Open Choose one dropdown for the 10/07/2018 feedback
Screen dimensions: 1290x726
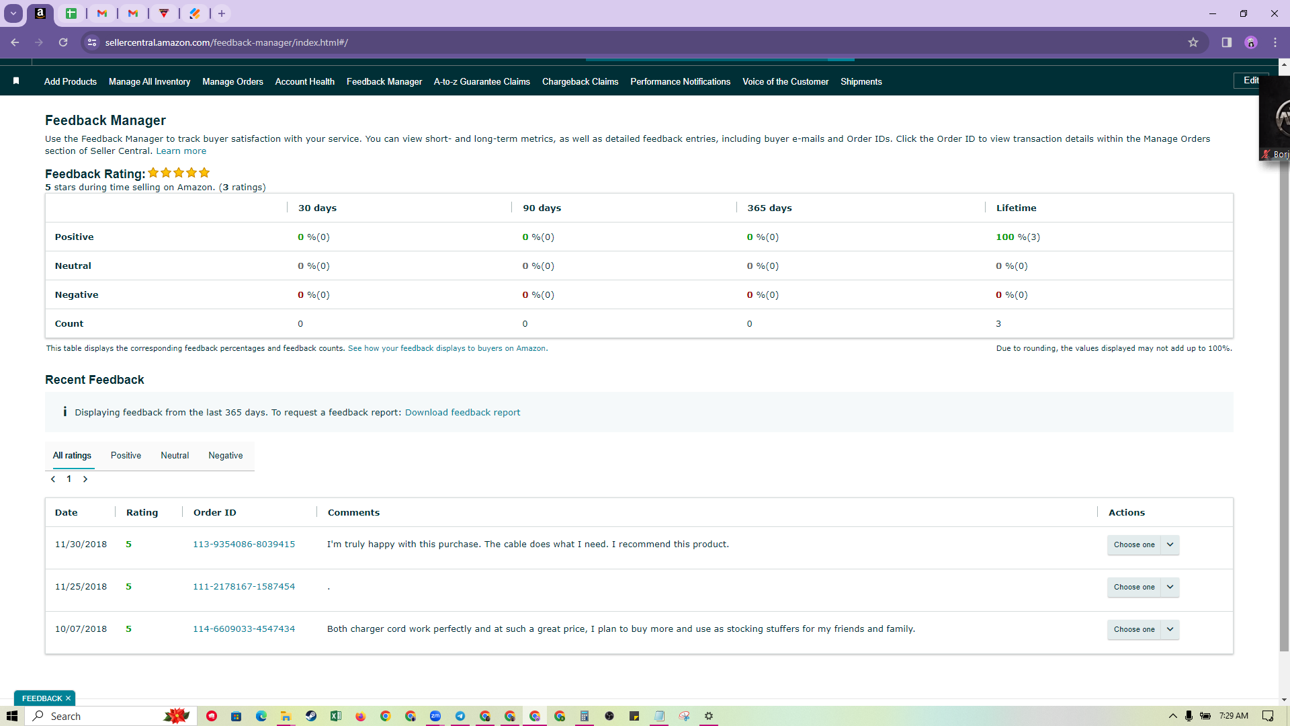click(x=1143, y=629)
